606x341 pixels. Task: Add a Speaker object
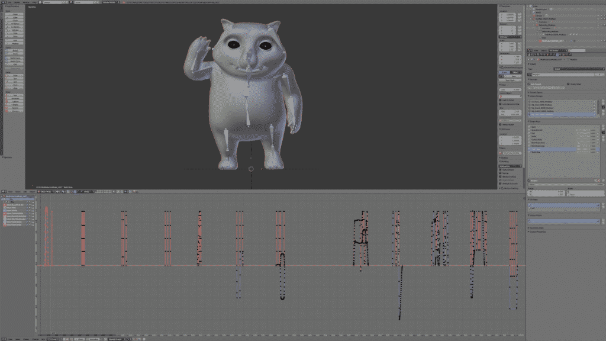(15, 108)
